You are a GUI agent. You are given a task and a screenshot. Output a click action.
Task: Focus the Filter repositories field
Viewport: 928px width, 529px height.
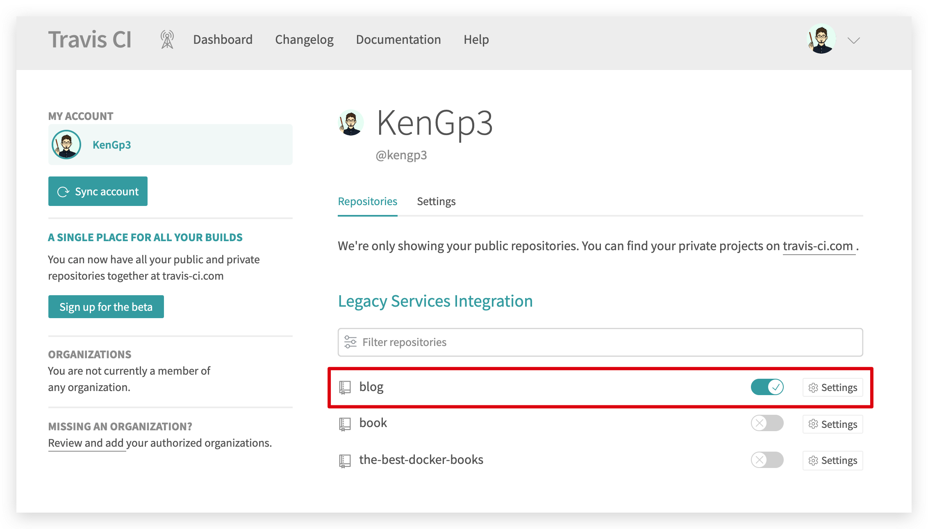[600, 342]
